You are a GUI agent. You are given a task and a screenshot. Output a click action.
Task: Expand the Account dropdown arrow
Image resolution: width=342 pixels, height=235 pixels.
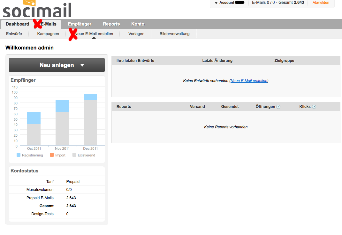pos(216,3)
